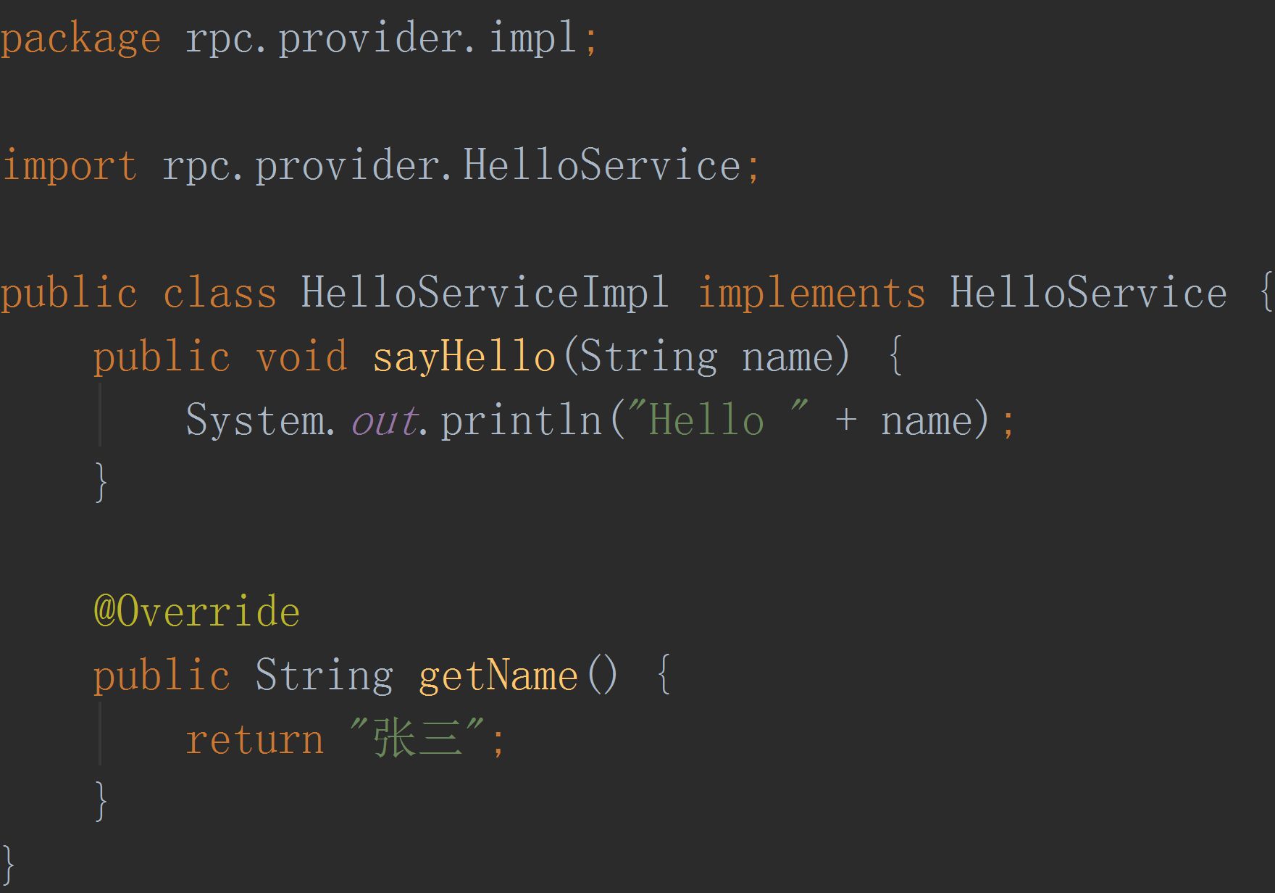1275x893 pixels.
Task: Click the sayHello method name
Action: coord(464,357)
